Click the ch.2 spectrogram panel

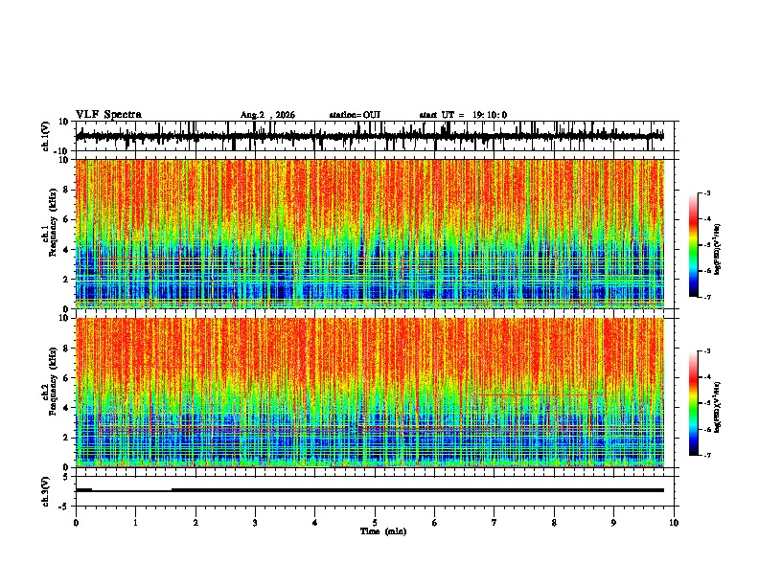coord(370,393)
